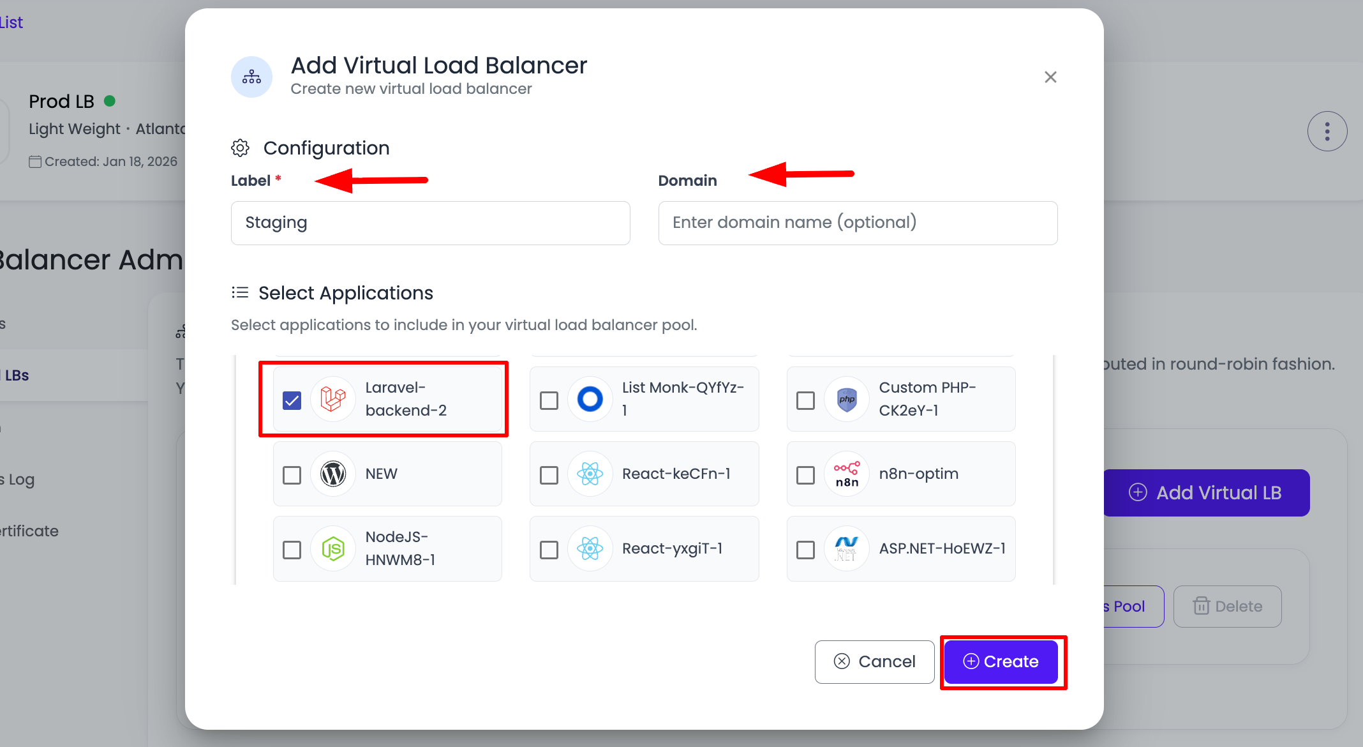Viewport: 1363px width, 747px height.
Task: Click the Laravel logo icon
Action: click(333, 399)
